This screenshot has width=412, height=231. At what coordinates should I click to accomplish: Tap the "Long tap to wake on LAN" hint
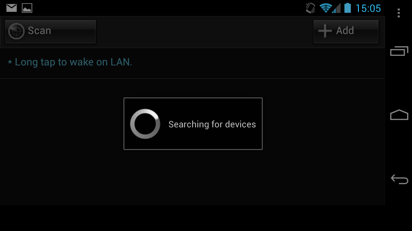pyautogui.click(x=74, y=62)
